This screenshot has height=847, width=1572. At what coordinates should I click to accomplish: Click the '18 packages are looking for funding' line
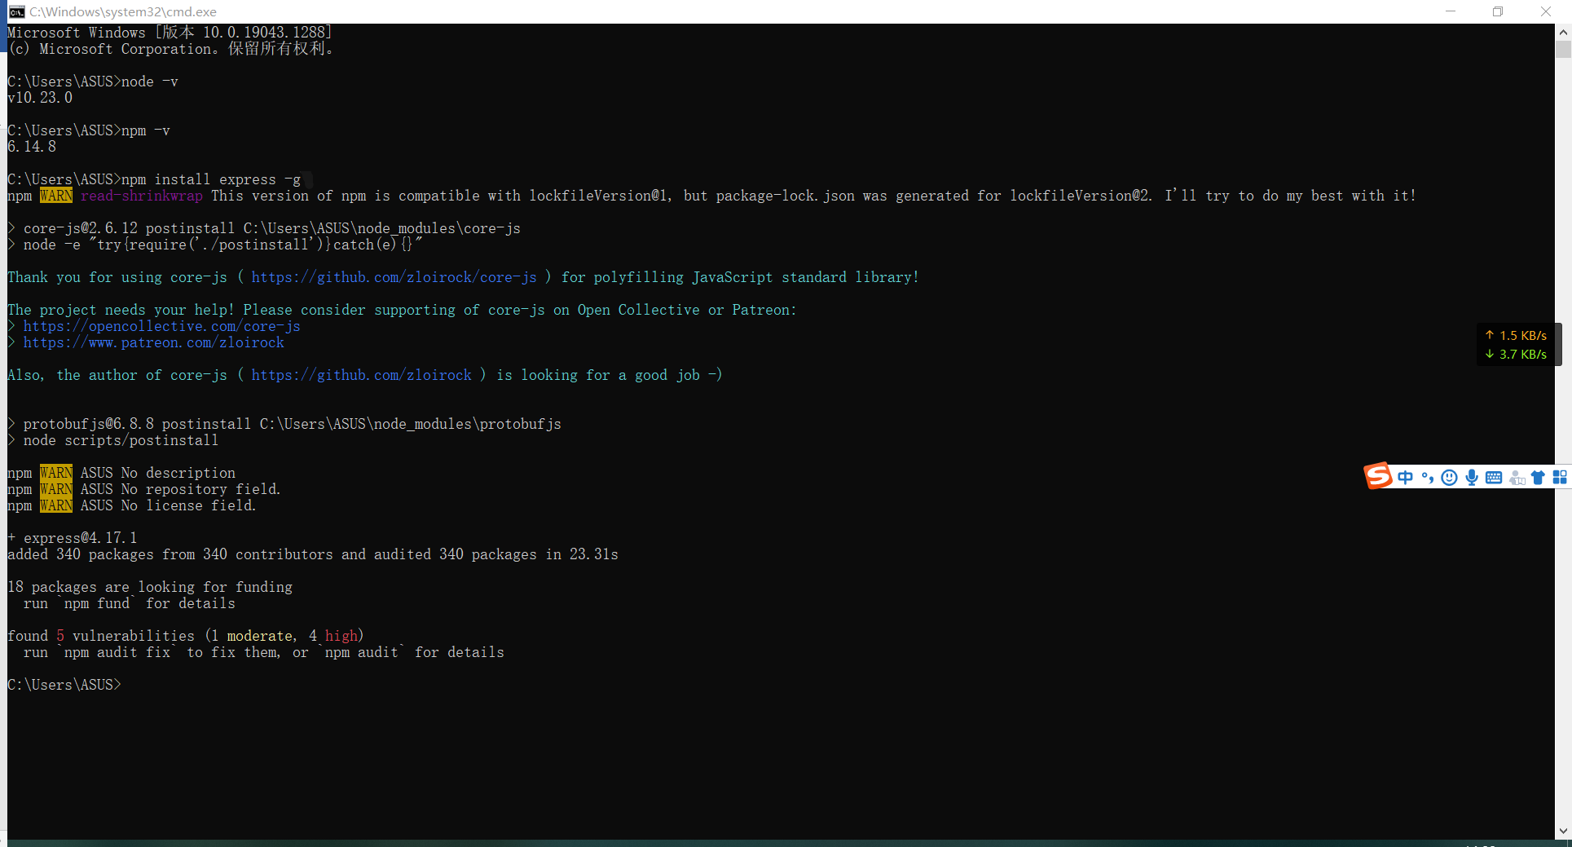[150, 587]
